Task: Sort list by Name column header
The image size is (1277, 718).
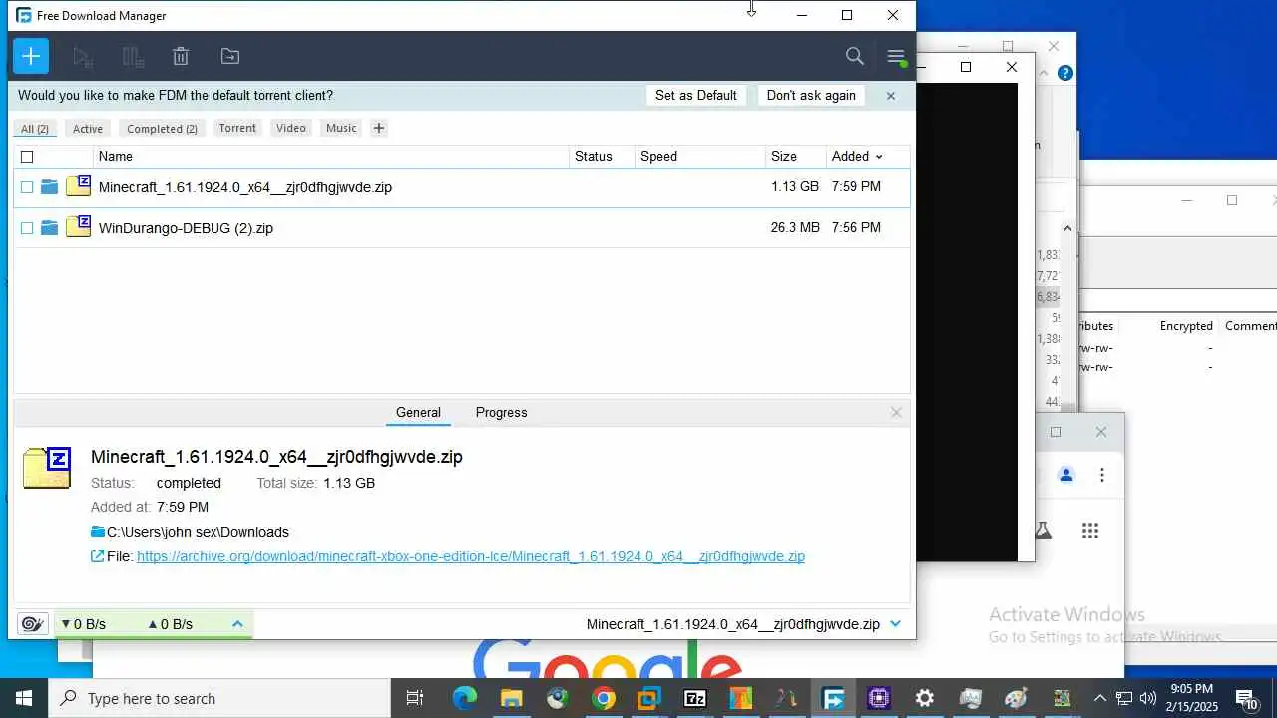Action: click(331, 157)
